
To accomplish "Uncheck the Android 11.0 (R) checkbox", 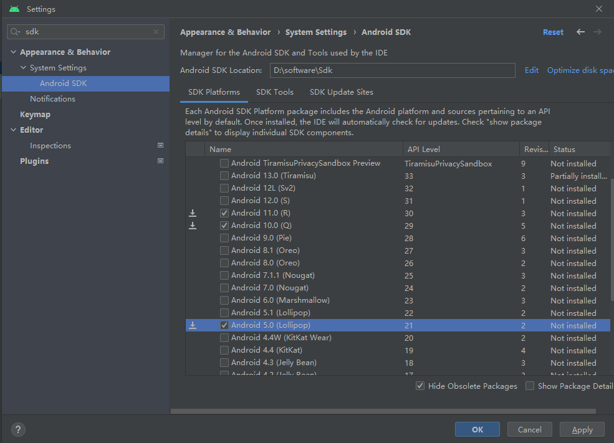I will [x=224, y=213].
